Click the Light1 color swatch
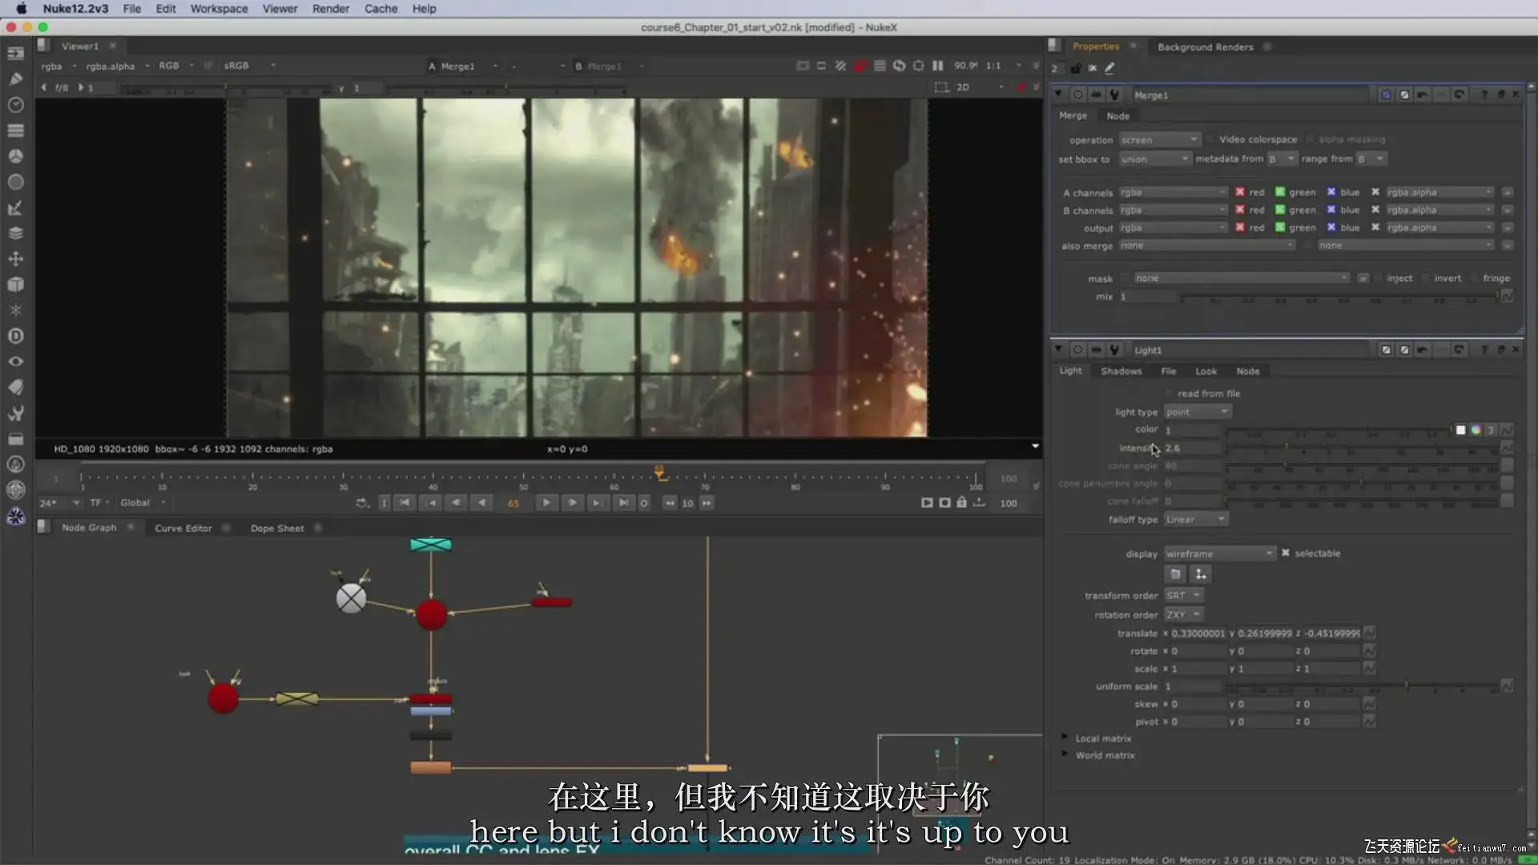This screenshot has width=1538, height=865. coord(1460,430)
